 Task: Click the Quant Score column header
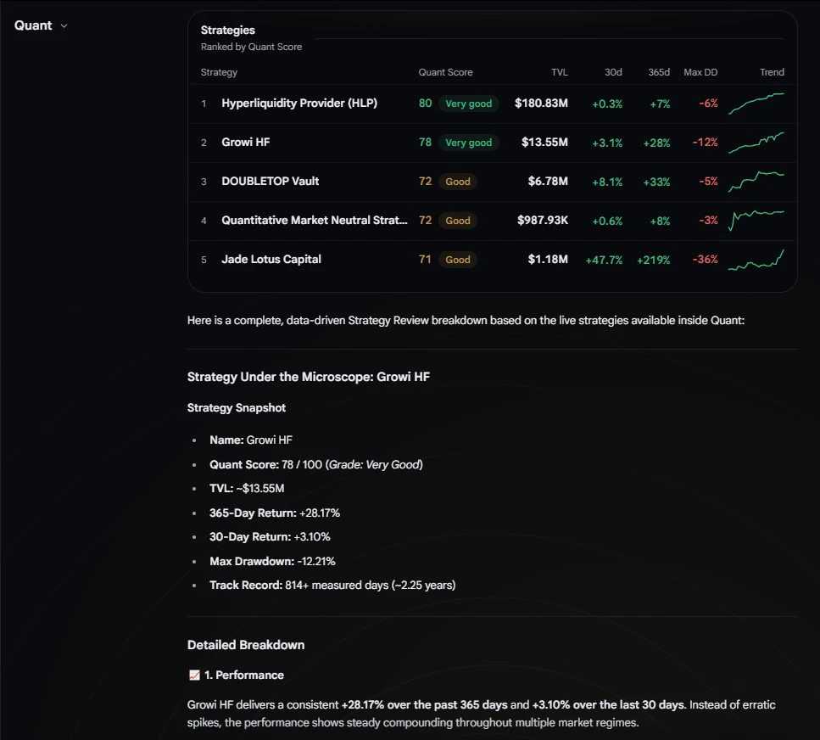[x=445, y=72]
